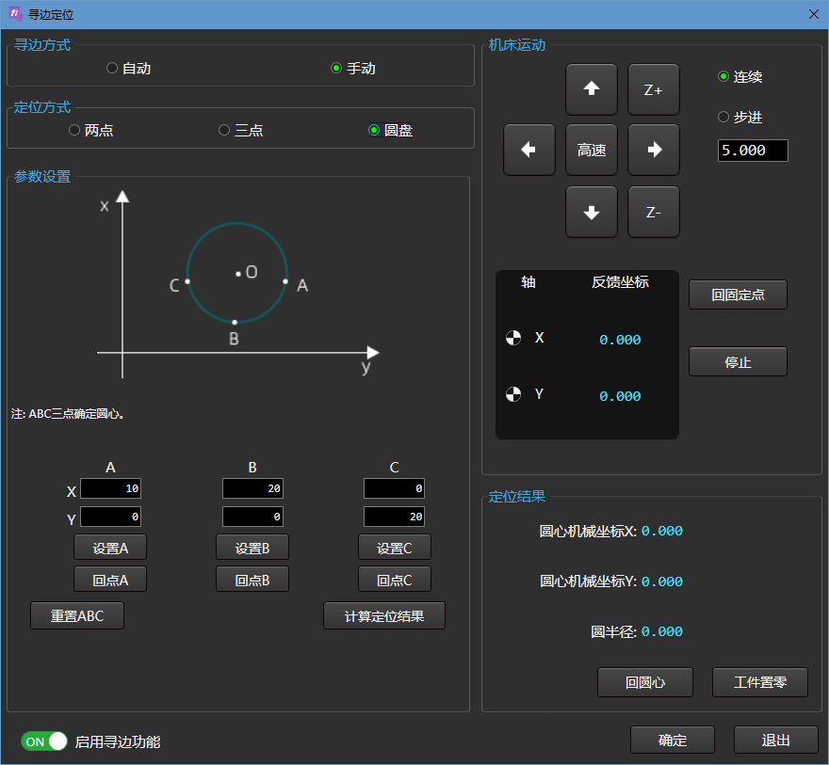The height and width of the screenshot is (765, 829).
Task: Click the X axis feedback coordinate value
Action: coord(620,340)
